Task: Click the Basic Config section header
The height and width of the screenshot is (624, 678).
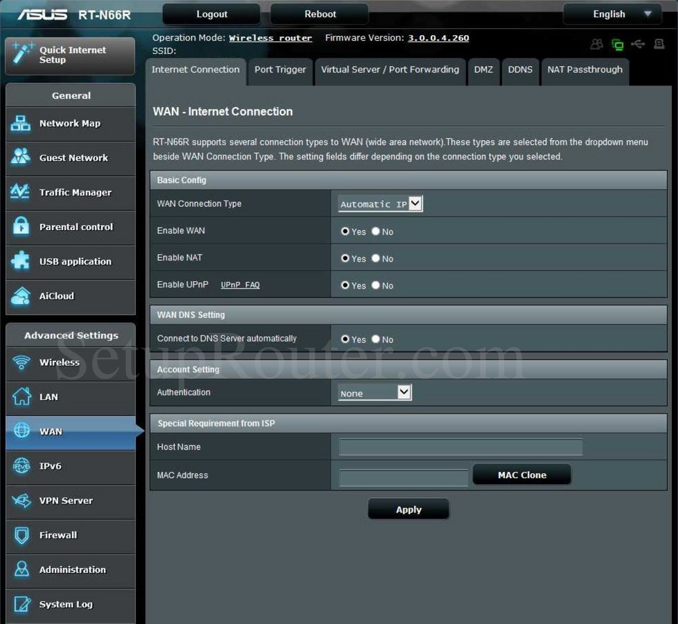Action: [408, 180]
